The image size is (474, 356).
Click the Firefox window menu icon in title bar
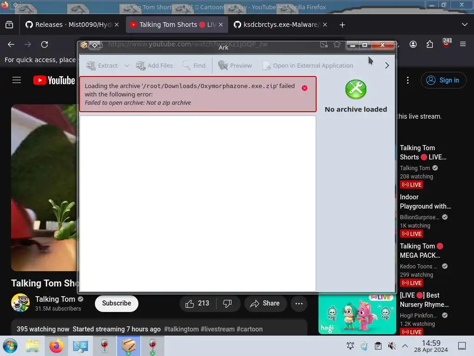tap(5, 5)
